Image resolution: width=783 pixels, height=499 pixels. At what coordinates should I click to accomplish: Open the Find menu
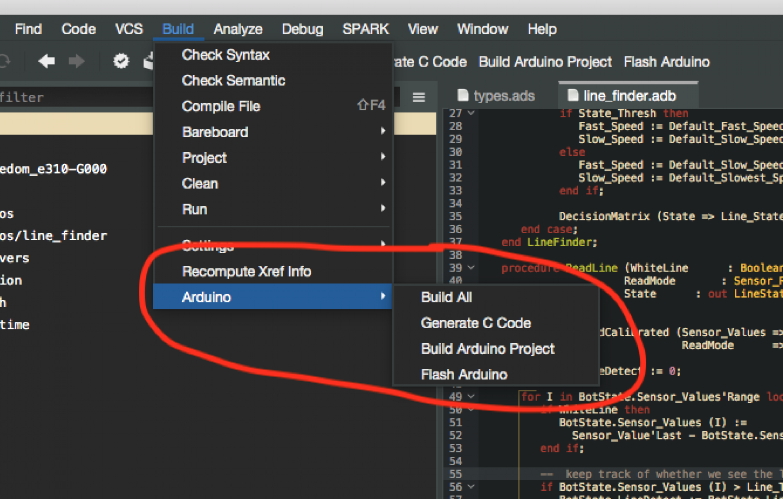(x=28, y=29)
